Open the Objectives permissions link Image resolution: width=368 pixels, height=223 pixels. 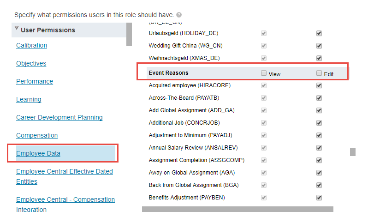(x=31, y=63)
